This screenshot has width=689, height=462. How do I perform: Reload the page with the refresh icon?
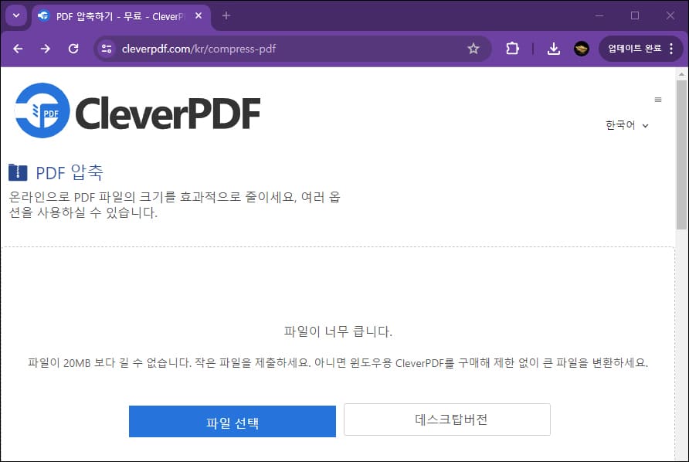pyautogui.click(x=73, y=48)
